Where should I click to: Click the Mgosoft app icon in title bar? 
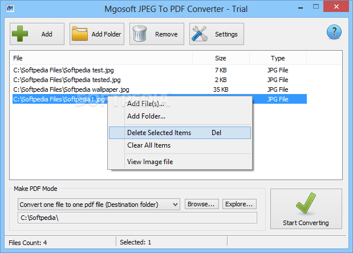click(10, 9)
